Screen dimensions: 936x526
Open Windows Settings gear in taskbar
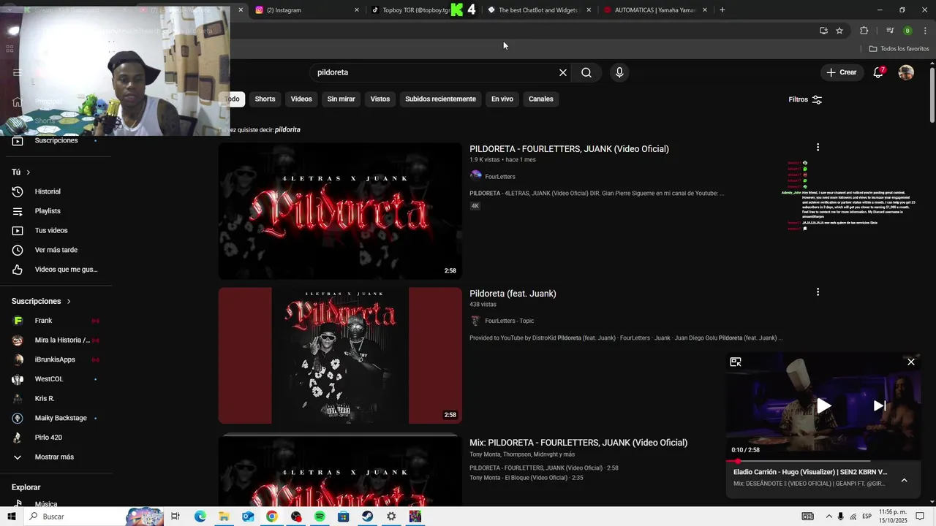pyautogui.click(x=391, y=517)
